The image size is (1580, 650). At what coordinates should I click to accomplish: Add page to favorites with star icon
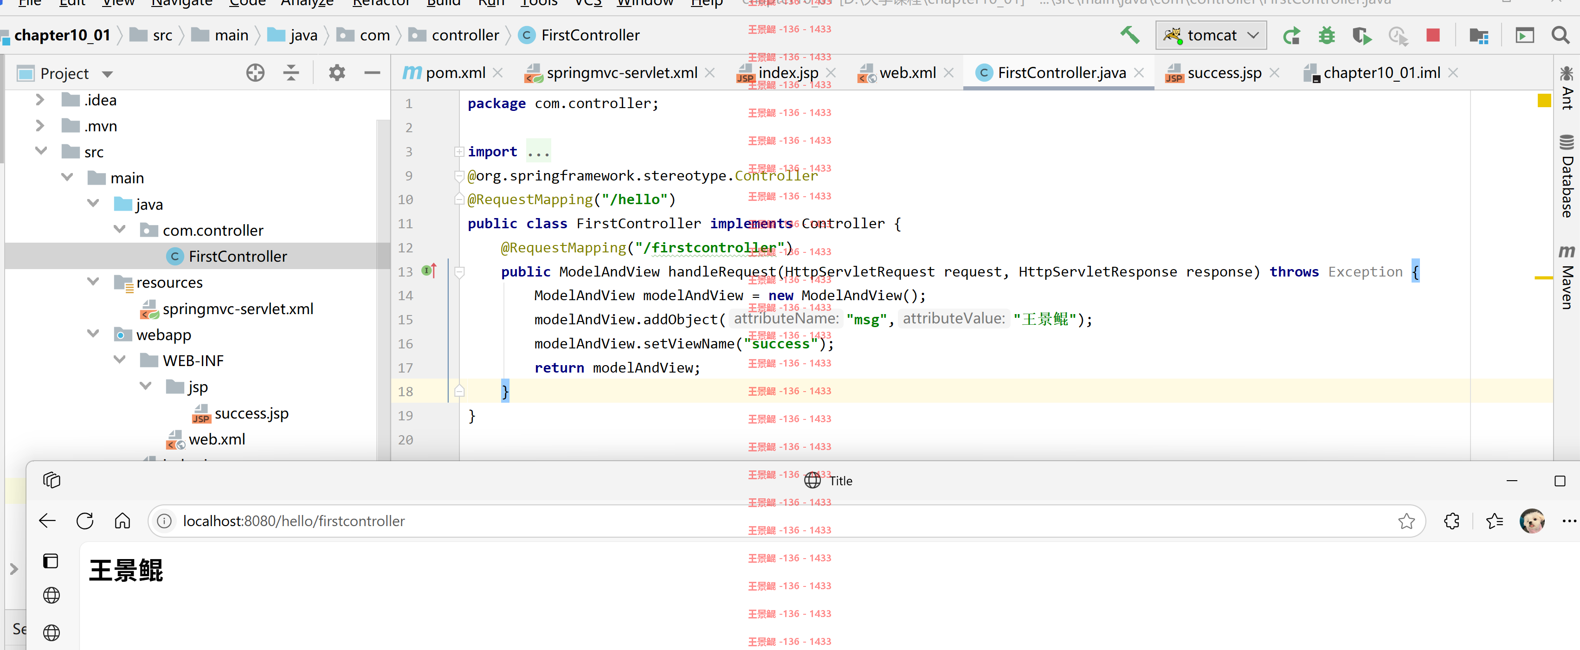(x=1406, y=521)
